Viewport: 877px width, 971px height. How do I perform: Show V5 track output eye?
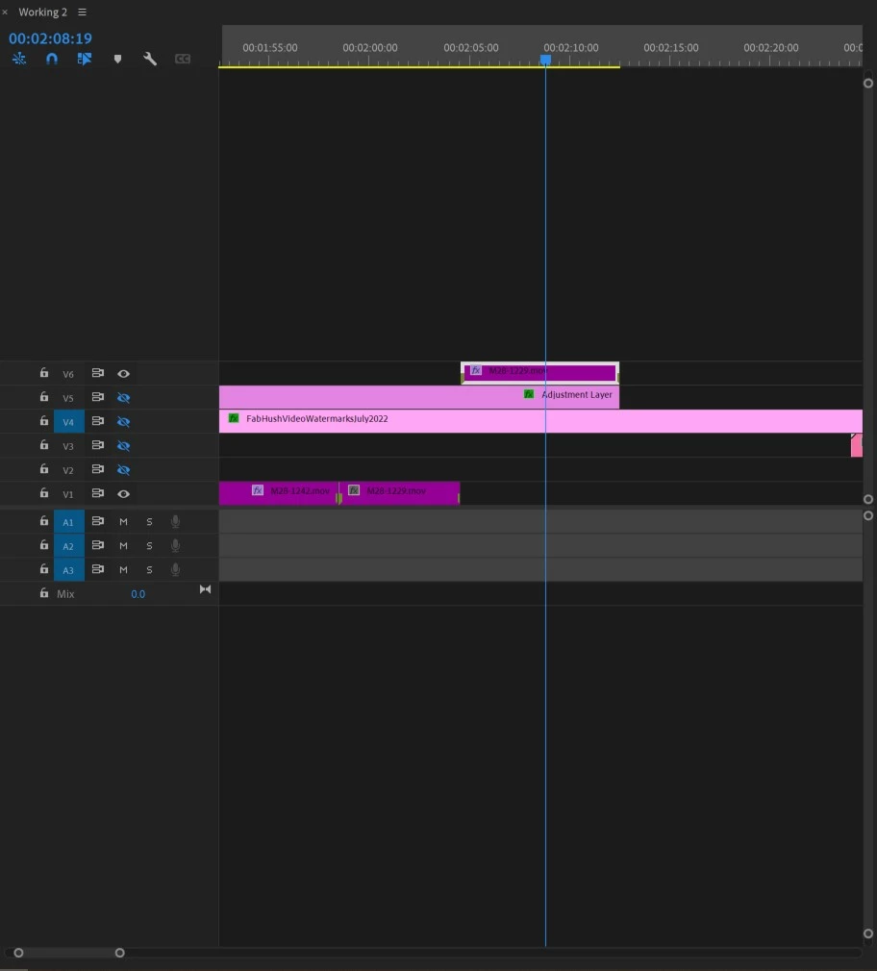[123, 398]
